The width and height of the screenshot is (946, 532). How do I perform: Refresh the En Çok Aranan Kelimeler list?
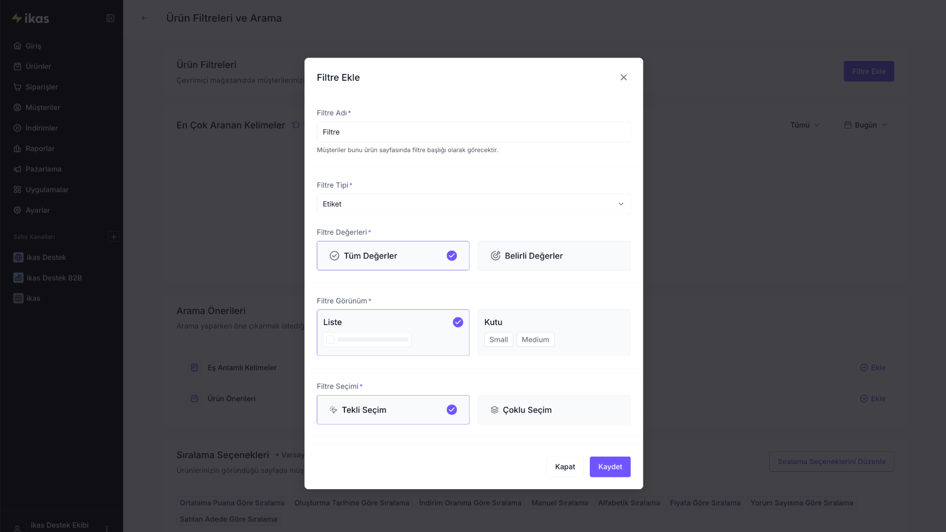coord(296,125)
